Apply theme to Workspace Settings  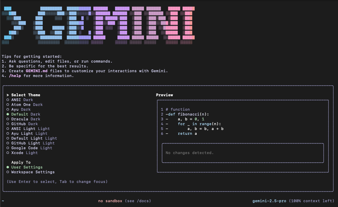[31, 172]
